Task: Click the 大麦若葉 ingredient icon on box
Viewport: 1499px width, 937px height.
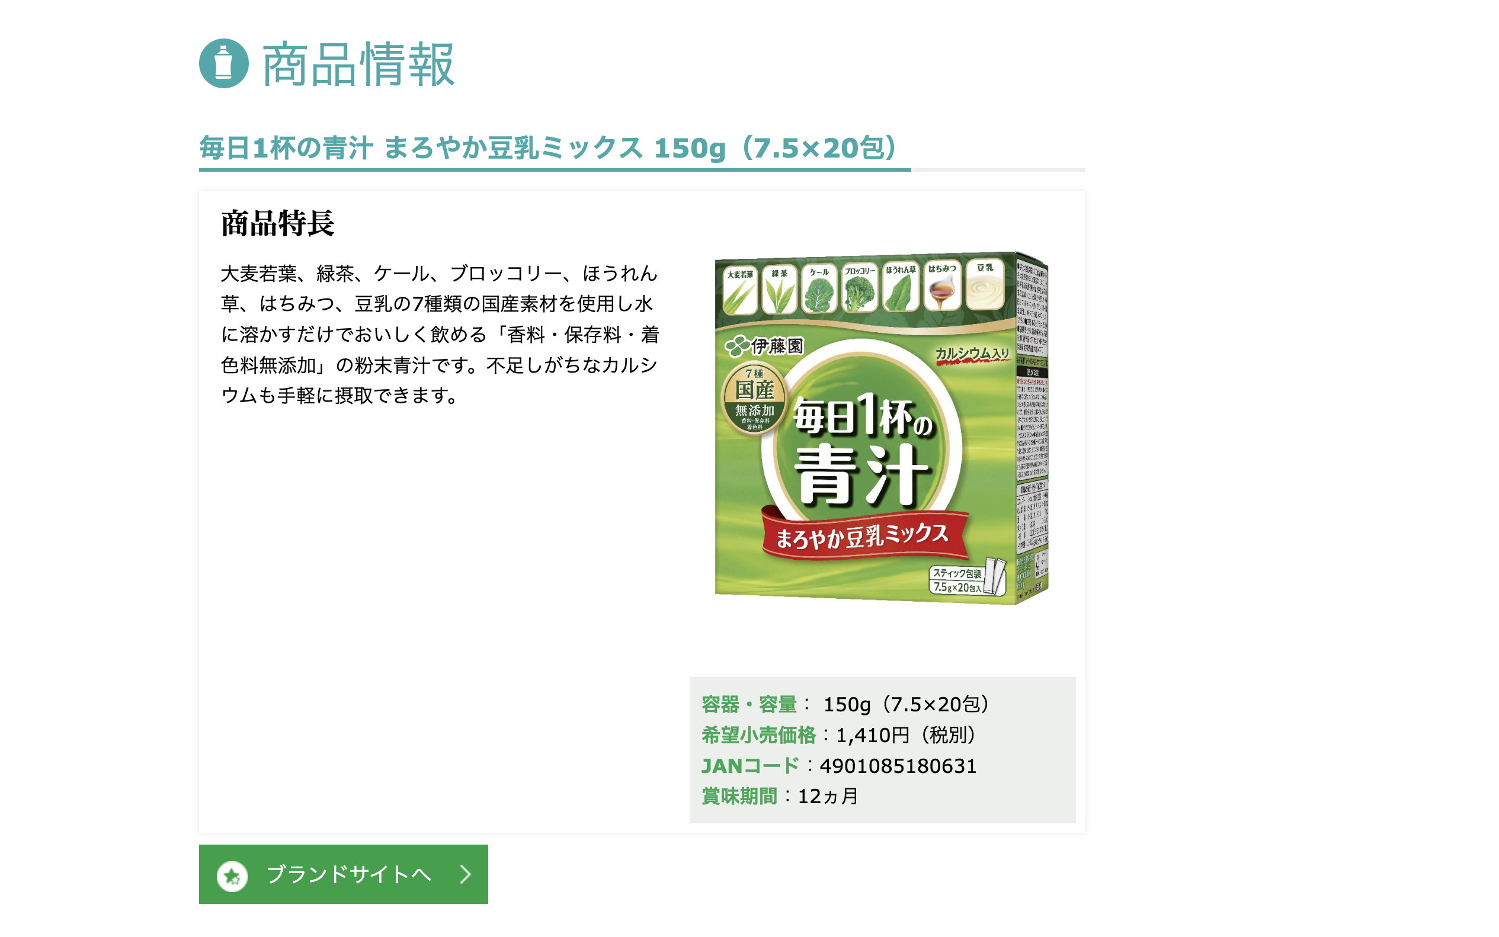Action: click(x=739, y=290)
